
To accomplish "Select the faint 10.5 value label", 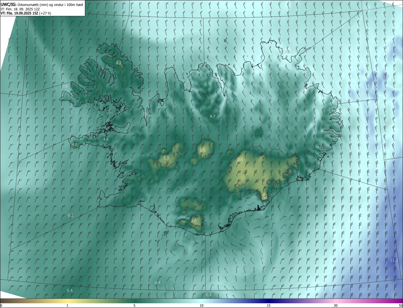I will click(x=287, y=52).
